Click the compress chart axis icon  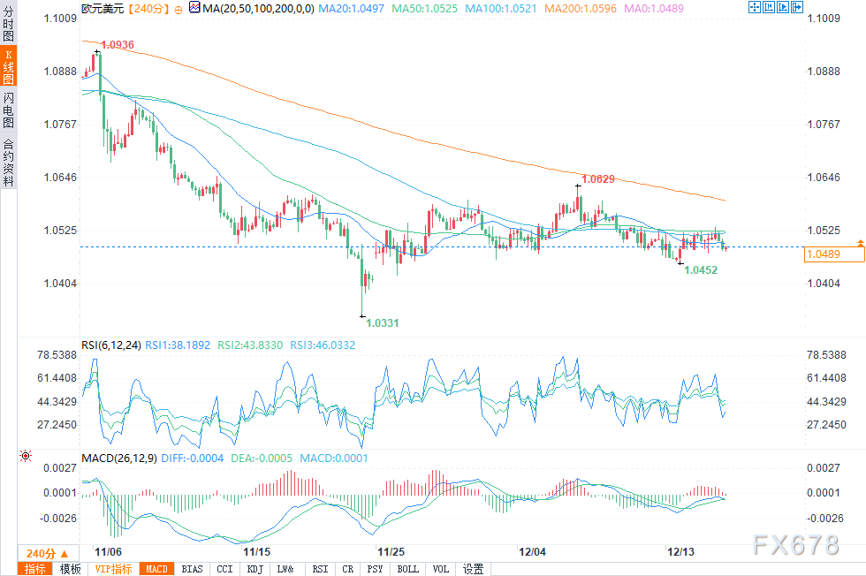pos(768,7)
